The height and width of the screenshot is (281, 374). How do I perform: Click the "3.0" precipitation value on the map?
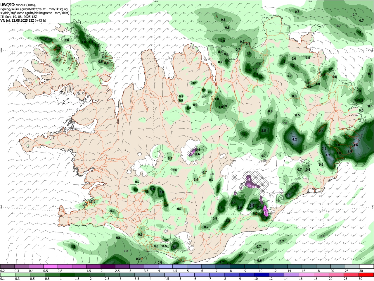point(162,192)
